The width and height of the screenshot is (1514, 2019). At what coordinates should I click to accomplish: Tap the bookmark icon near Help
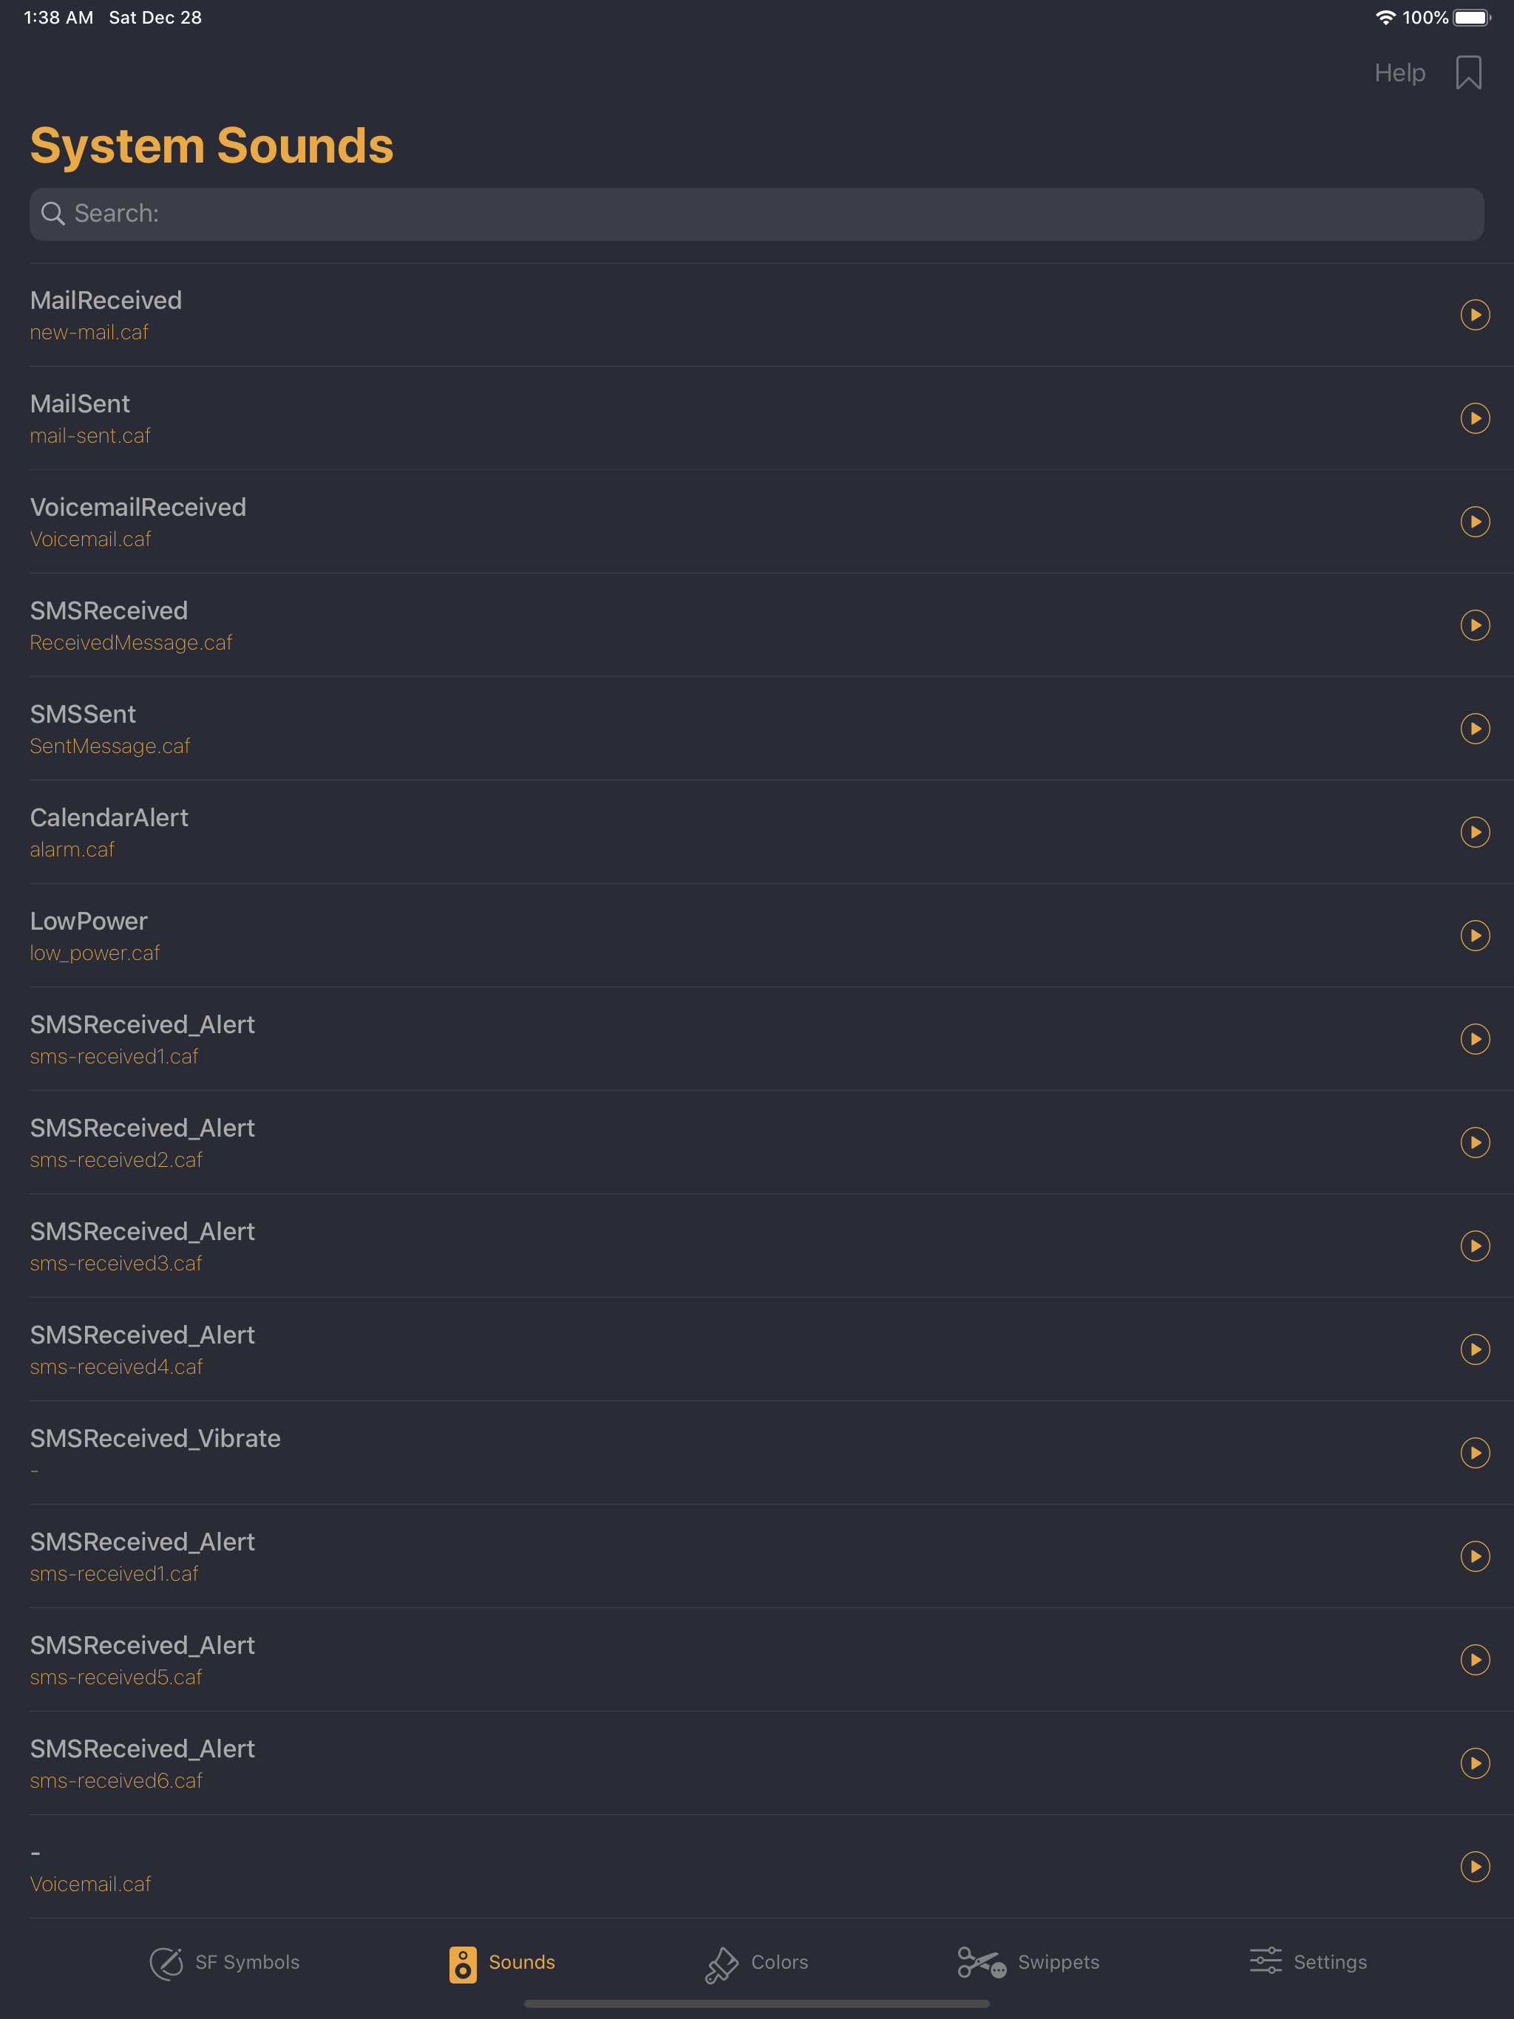[1468, 72]
